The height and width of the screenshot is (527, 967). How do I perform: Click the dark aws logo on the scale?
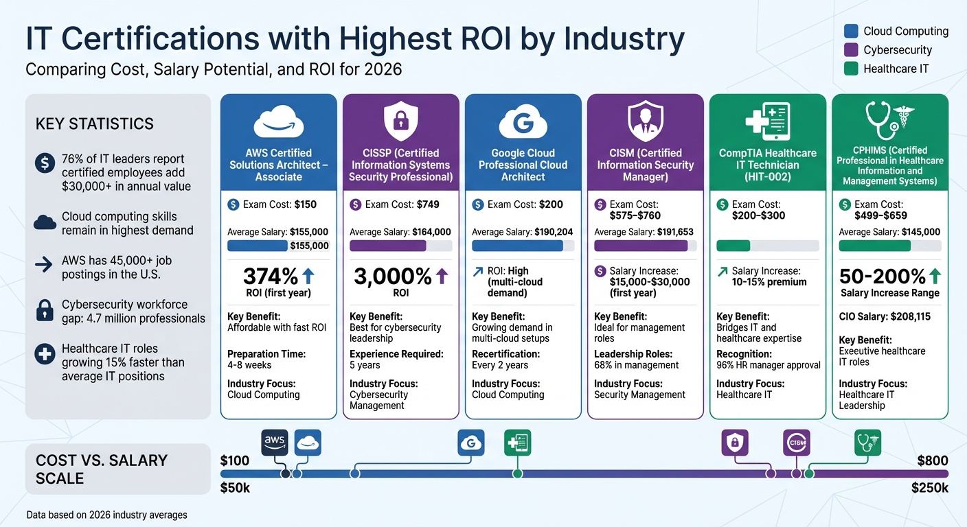pyautogui.click(x=275, y=443)
